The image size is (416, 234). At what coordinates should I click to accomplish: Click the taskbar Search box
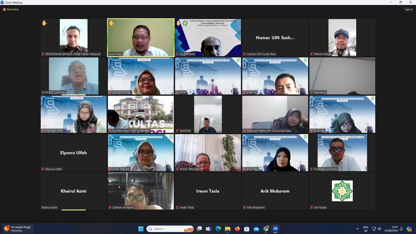(x=170, y=229)
